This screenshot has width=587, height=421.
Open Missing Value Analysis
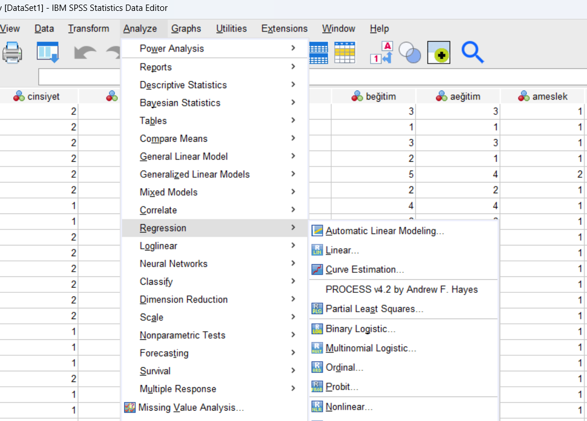tap(191, 408)
